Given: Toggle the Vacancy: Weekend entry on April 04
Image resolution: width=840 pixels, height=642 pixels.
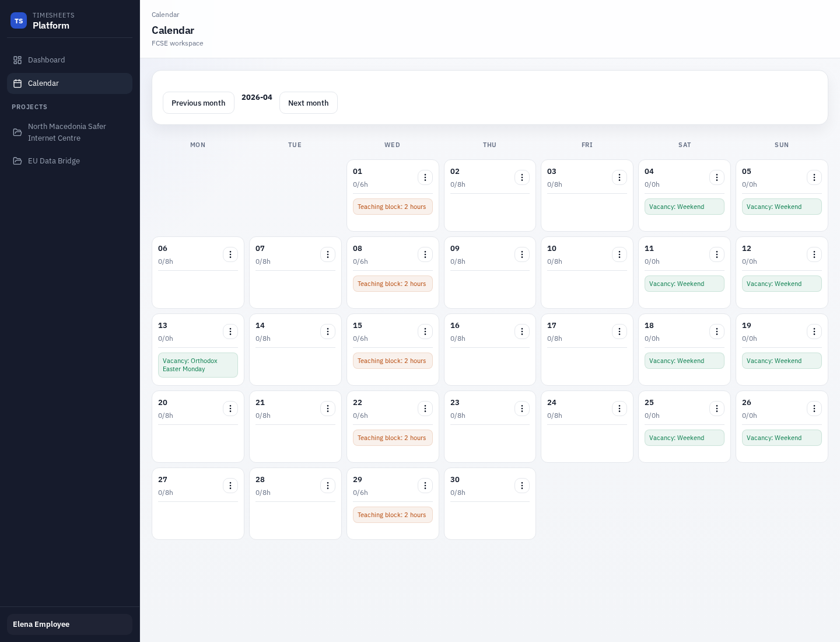Looking at the screenshot, I should pos(684,207).
